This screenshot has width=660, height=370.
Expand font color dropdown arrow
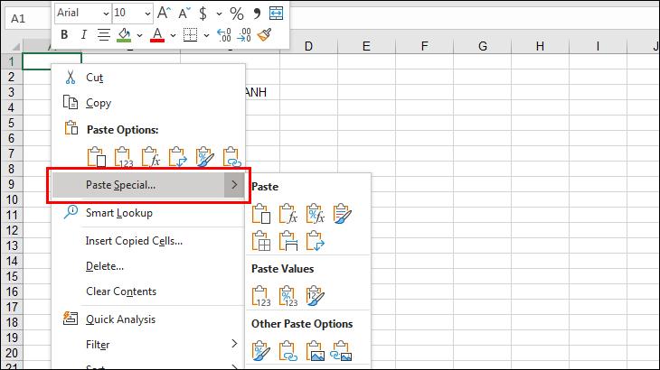click(x=173, y=35)
